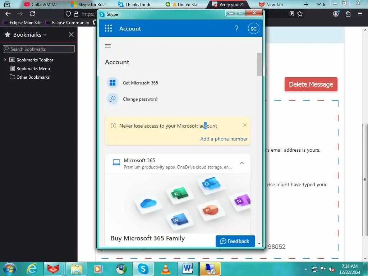Close the Verify your browser tab
Image resolution: width=368 pixels, height=276 pixels.
click(242, 4)
